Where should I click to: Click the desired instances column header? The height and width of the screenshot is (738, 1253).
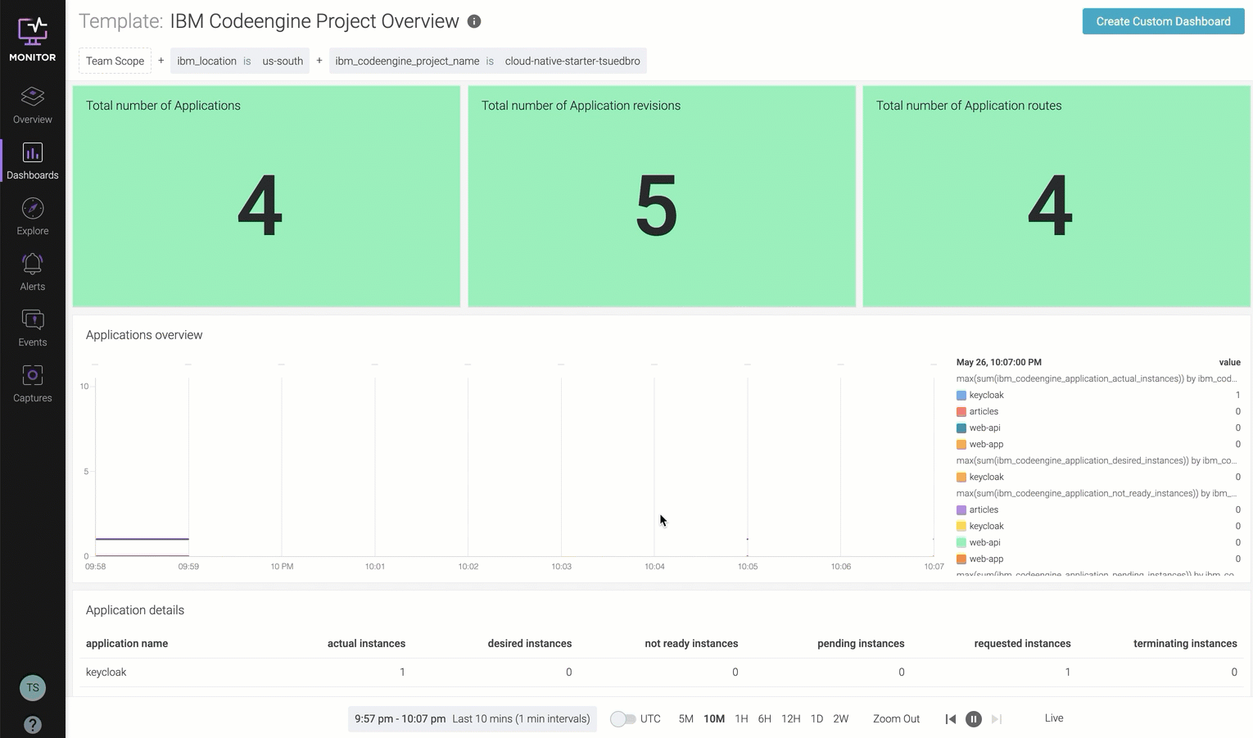(x=530, y=644)
